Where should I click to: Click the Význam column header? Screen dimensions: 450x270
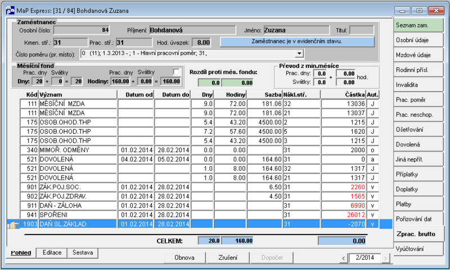(x=78, y=94)
